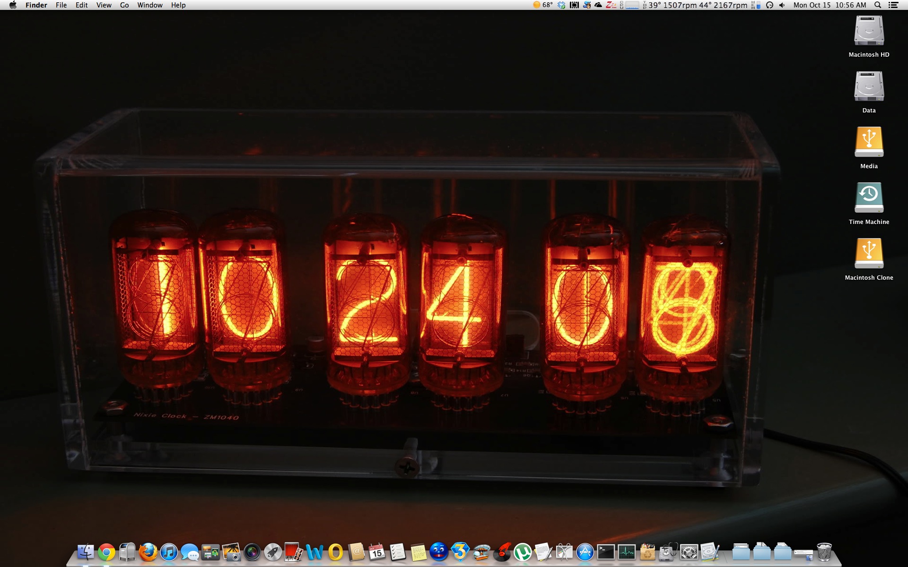This screenshot has width=908, height=567.
Task: Click the date and time display
Action: [x=829, y=5]
